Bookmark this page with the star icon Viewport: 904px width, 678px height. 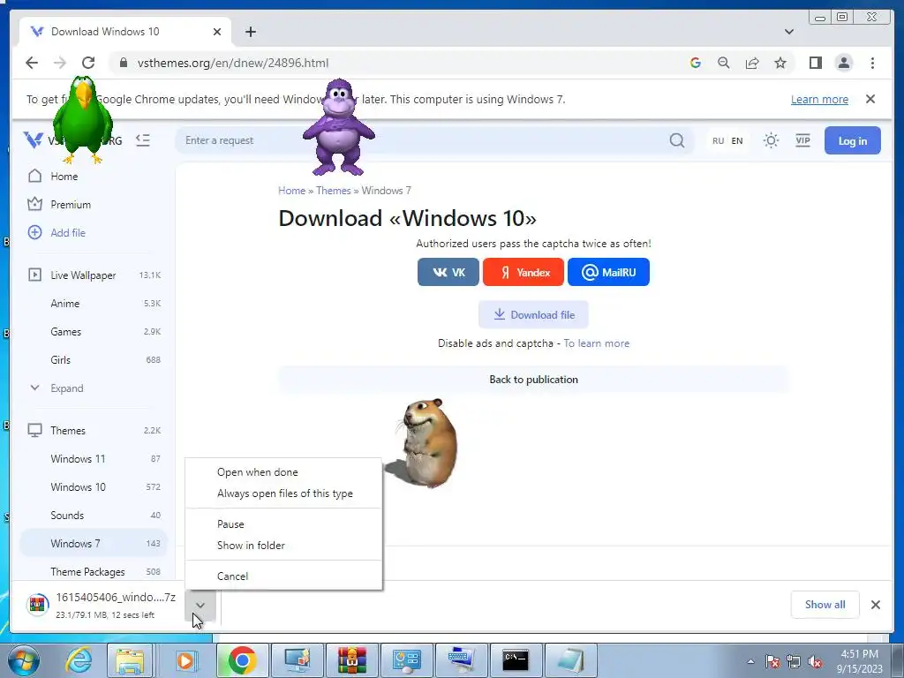(780, 63)
